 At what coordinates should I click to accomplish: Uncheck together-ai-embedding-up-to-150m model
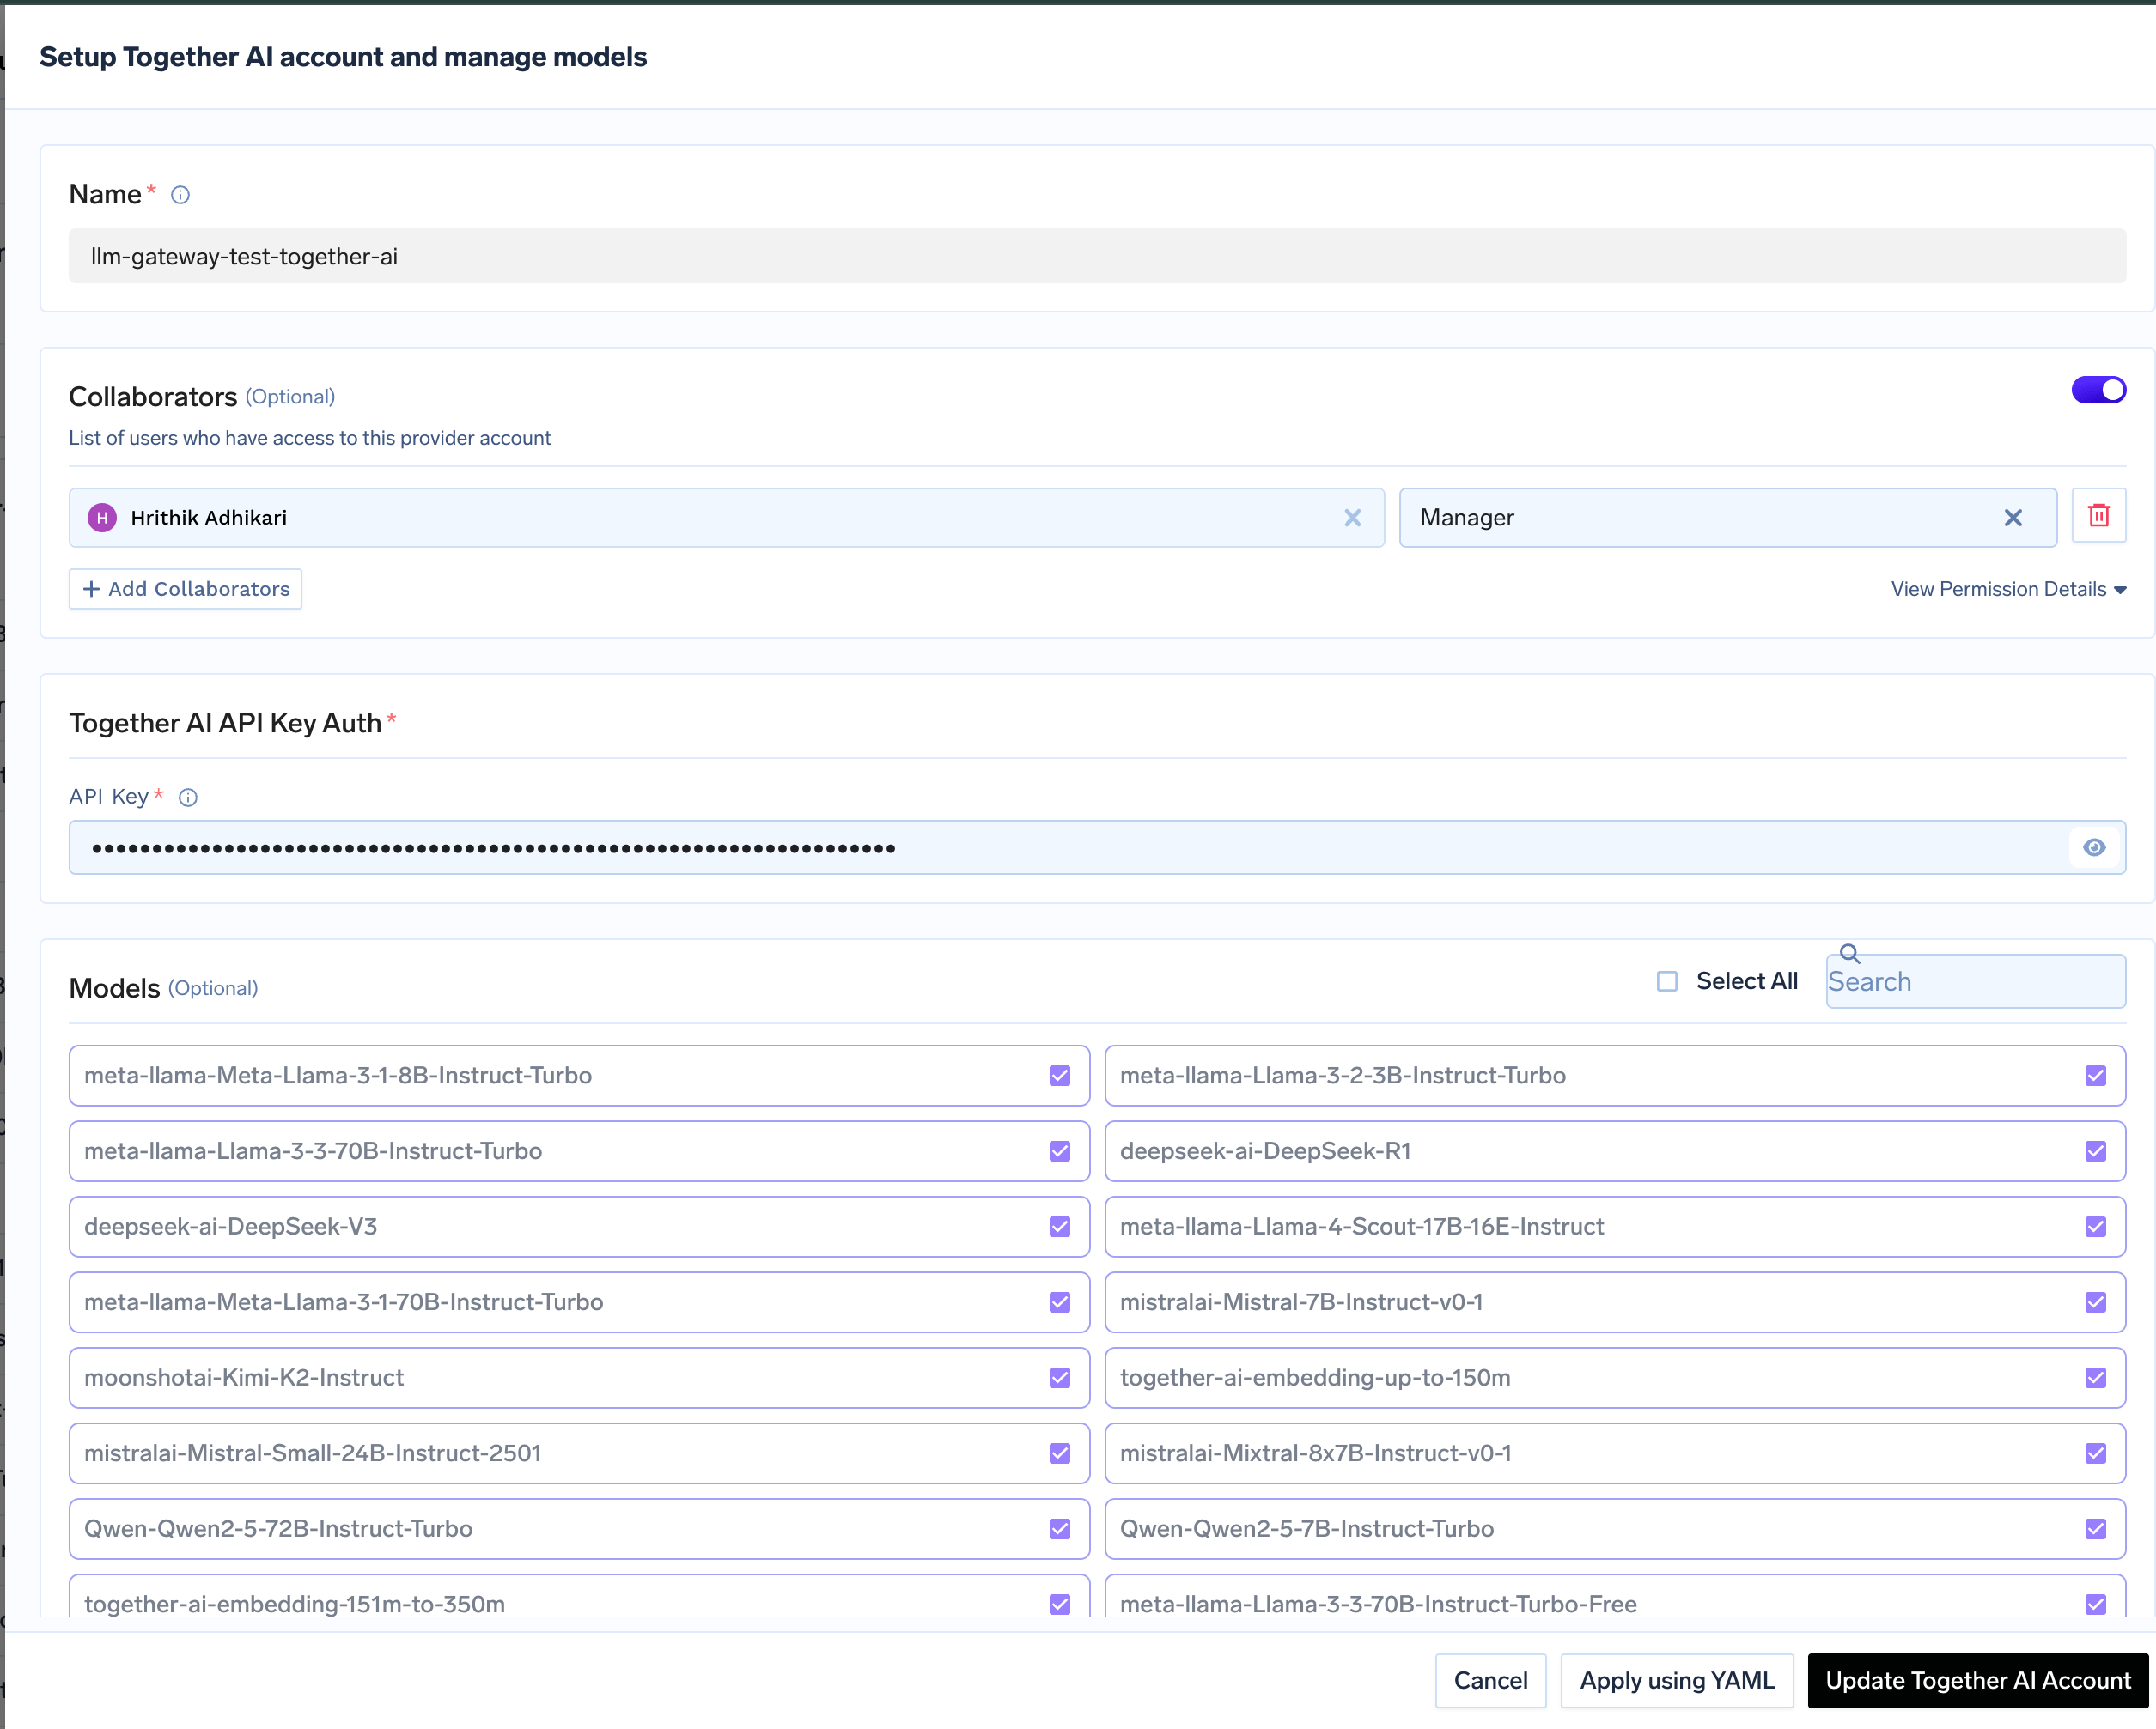pyautogui.click(x=2096, y=1378)
